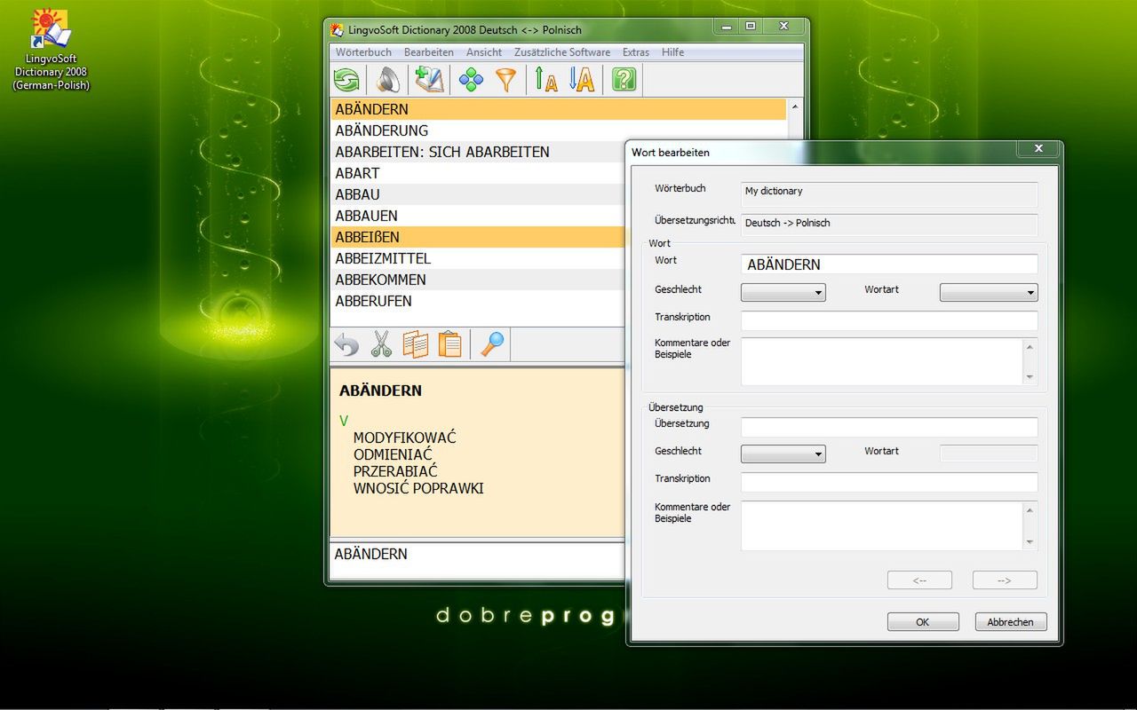Click OK in Wort bearbeiten dialog
The image size is (1137, 710).
point(923,622)
